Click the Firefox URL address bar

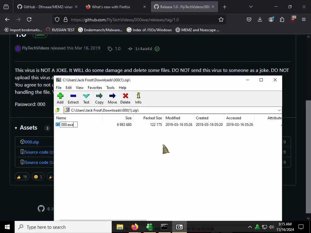[139, 20]
